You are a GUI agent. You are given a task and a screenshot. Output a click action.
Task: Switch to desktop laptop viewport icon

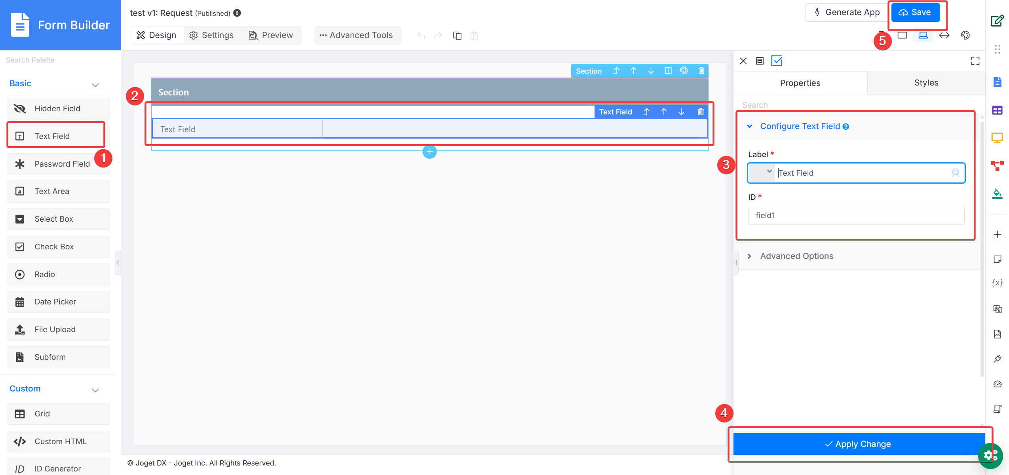923,35
